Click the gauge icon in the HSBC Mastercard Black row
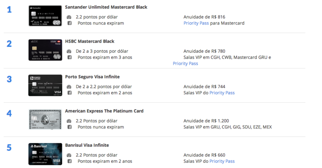Viewport: 322px width, 168px height. 69,51
